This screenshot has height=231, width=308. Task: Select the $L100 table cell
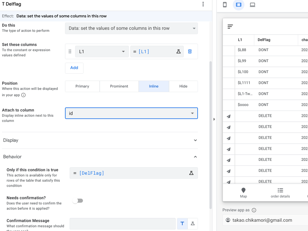point(243,72)
